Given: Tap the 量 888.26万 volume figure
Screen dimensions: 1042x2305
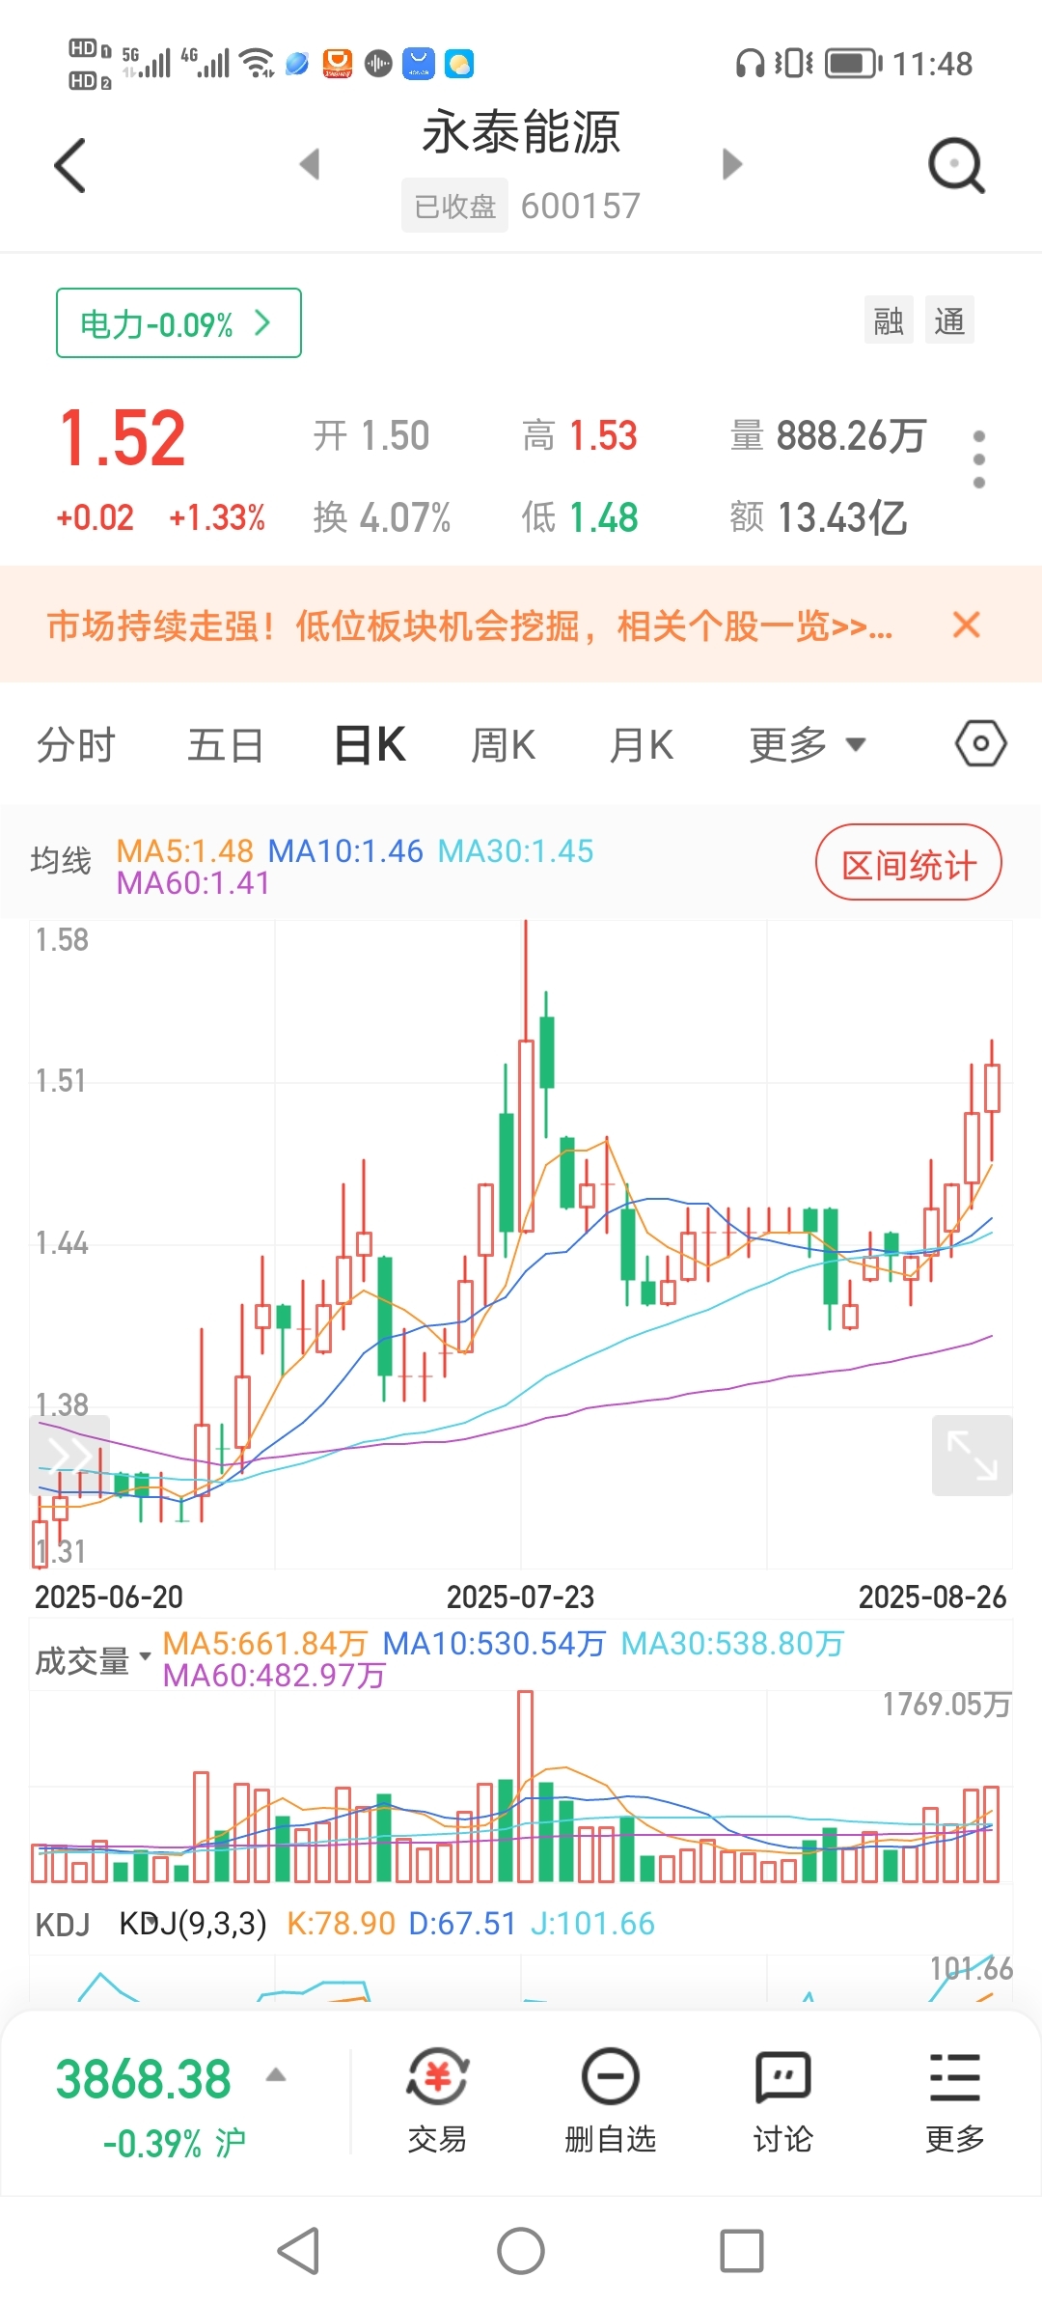Looking at the screenshot, I should (829, 436).
